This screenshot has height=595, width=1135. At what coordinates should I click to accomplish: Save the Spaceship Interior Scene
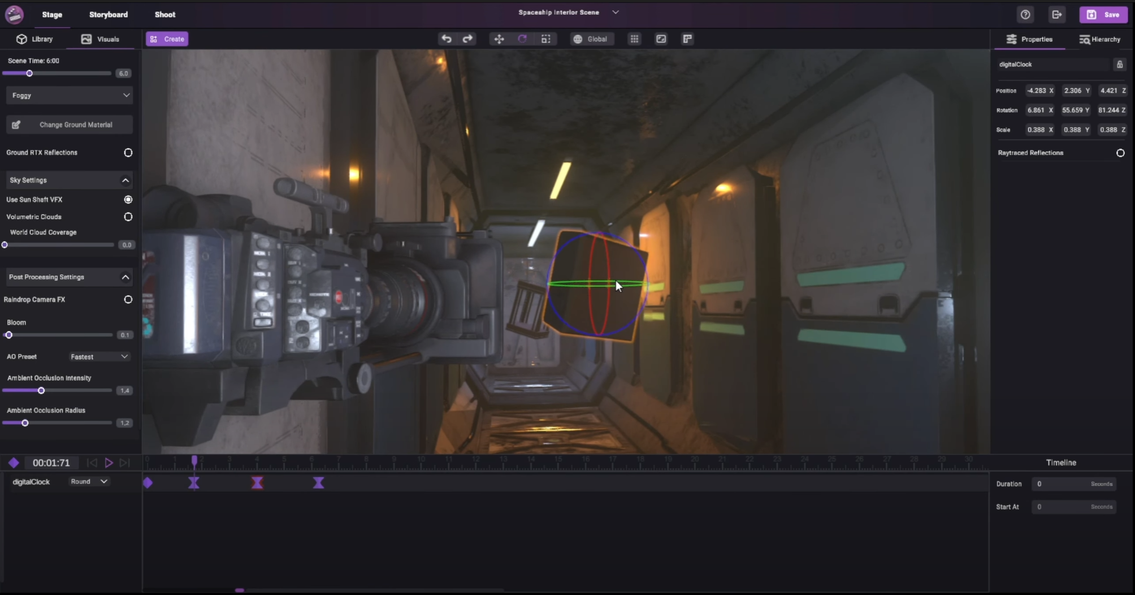pos(1103,15)
